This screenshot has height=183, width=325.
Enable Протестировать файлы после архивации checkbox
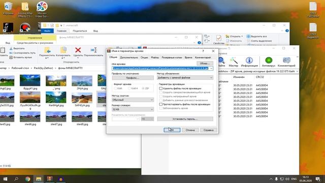[160, 104]
